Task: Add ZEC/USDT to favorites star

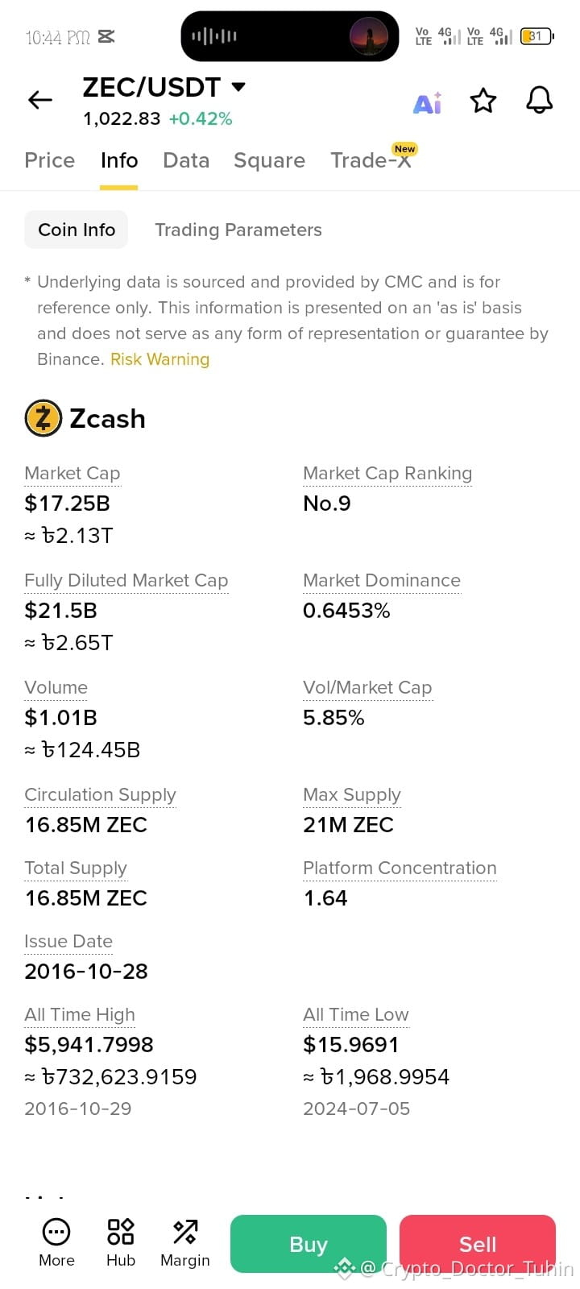Action: point(483,101)
